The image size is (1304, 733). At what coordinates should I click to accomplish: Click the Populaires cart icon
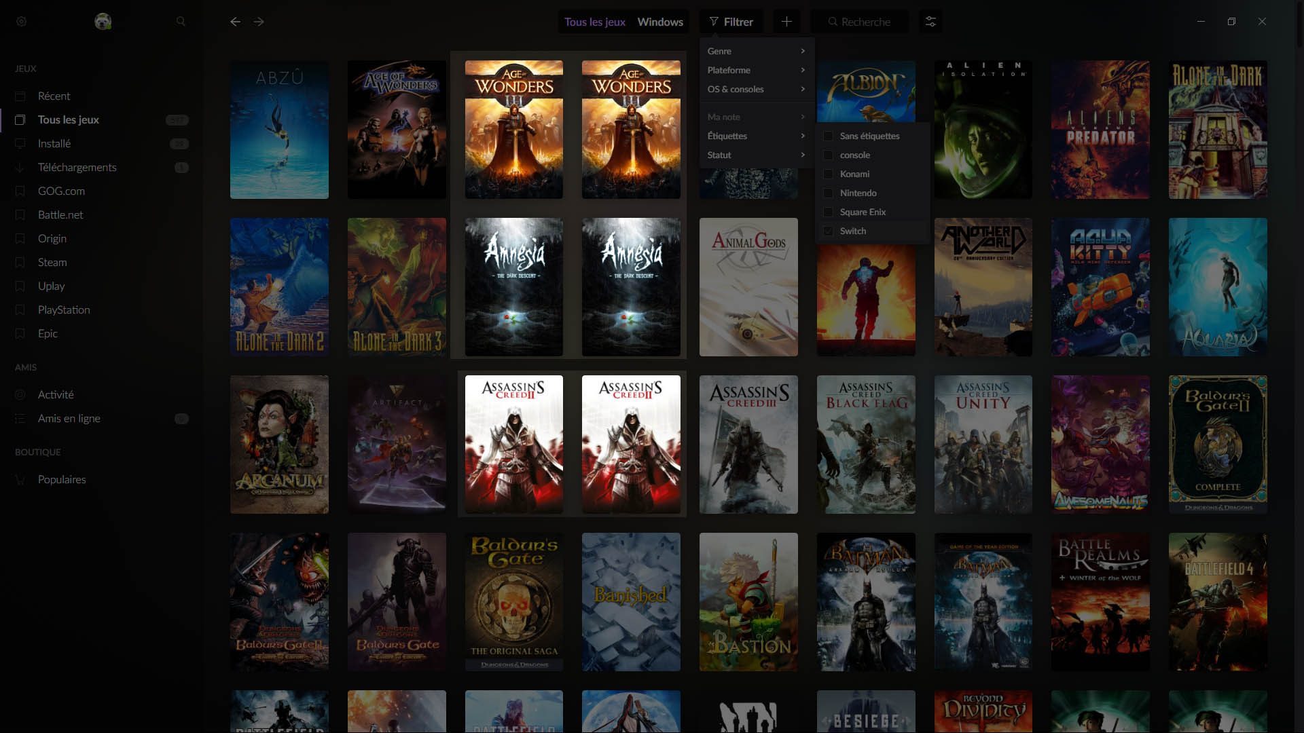[x=20, y=480]
